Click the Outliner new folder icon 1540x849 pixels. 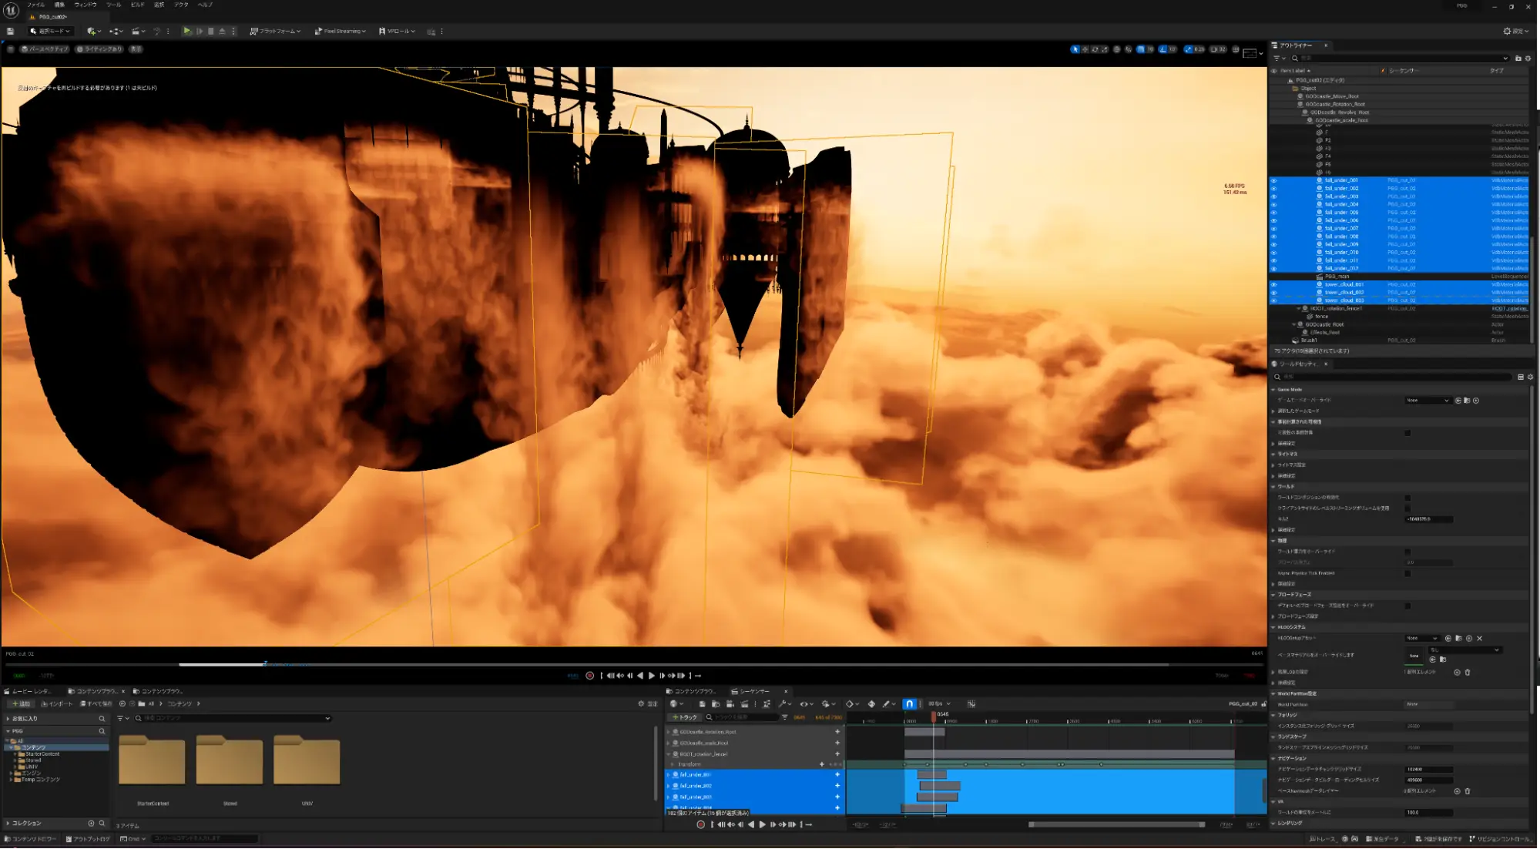(1518, 59)
